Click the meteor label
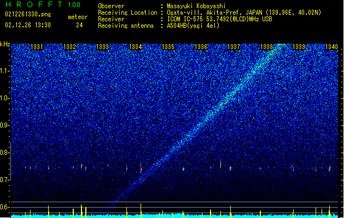 [x=78, y=17]
